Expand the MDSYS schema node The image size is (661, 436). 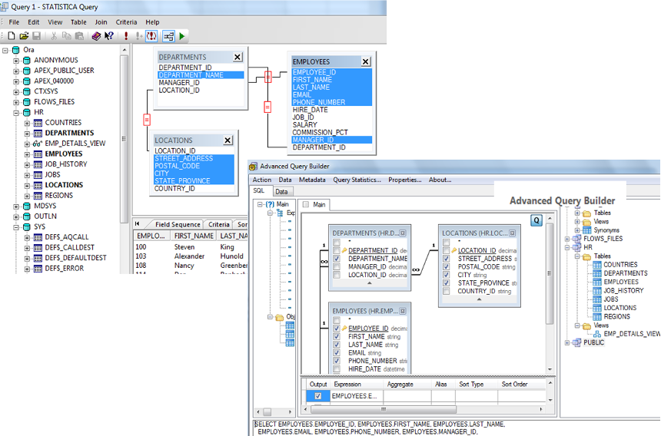tap(16, 206)
